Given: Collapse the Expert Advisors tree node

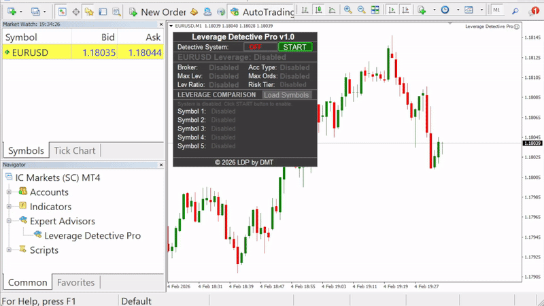Looking at the screenshot, I should [x=9, y=221].
